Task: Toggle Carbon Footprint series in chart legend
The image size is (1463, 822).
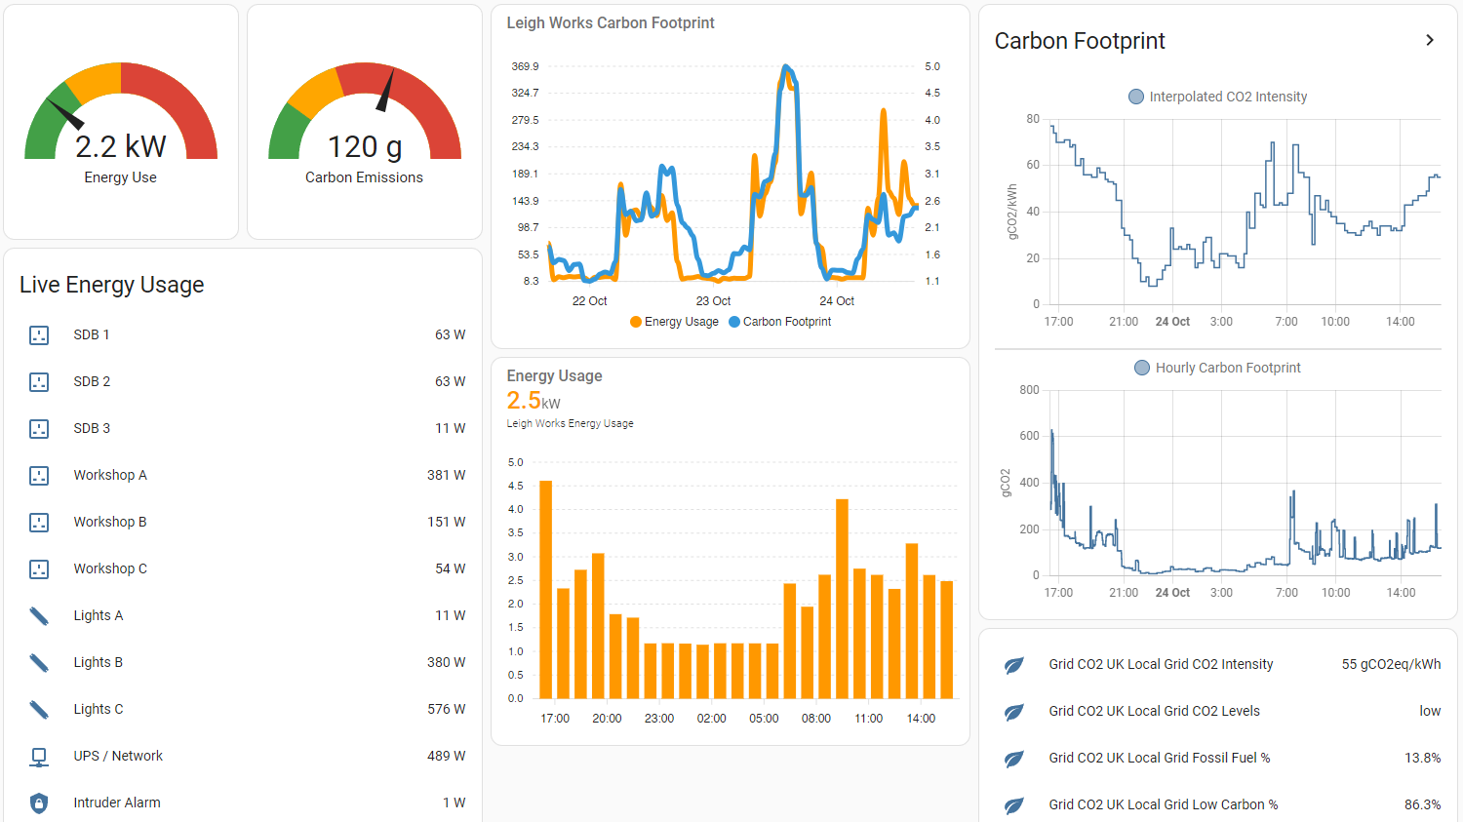Action: coord(779,322)
